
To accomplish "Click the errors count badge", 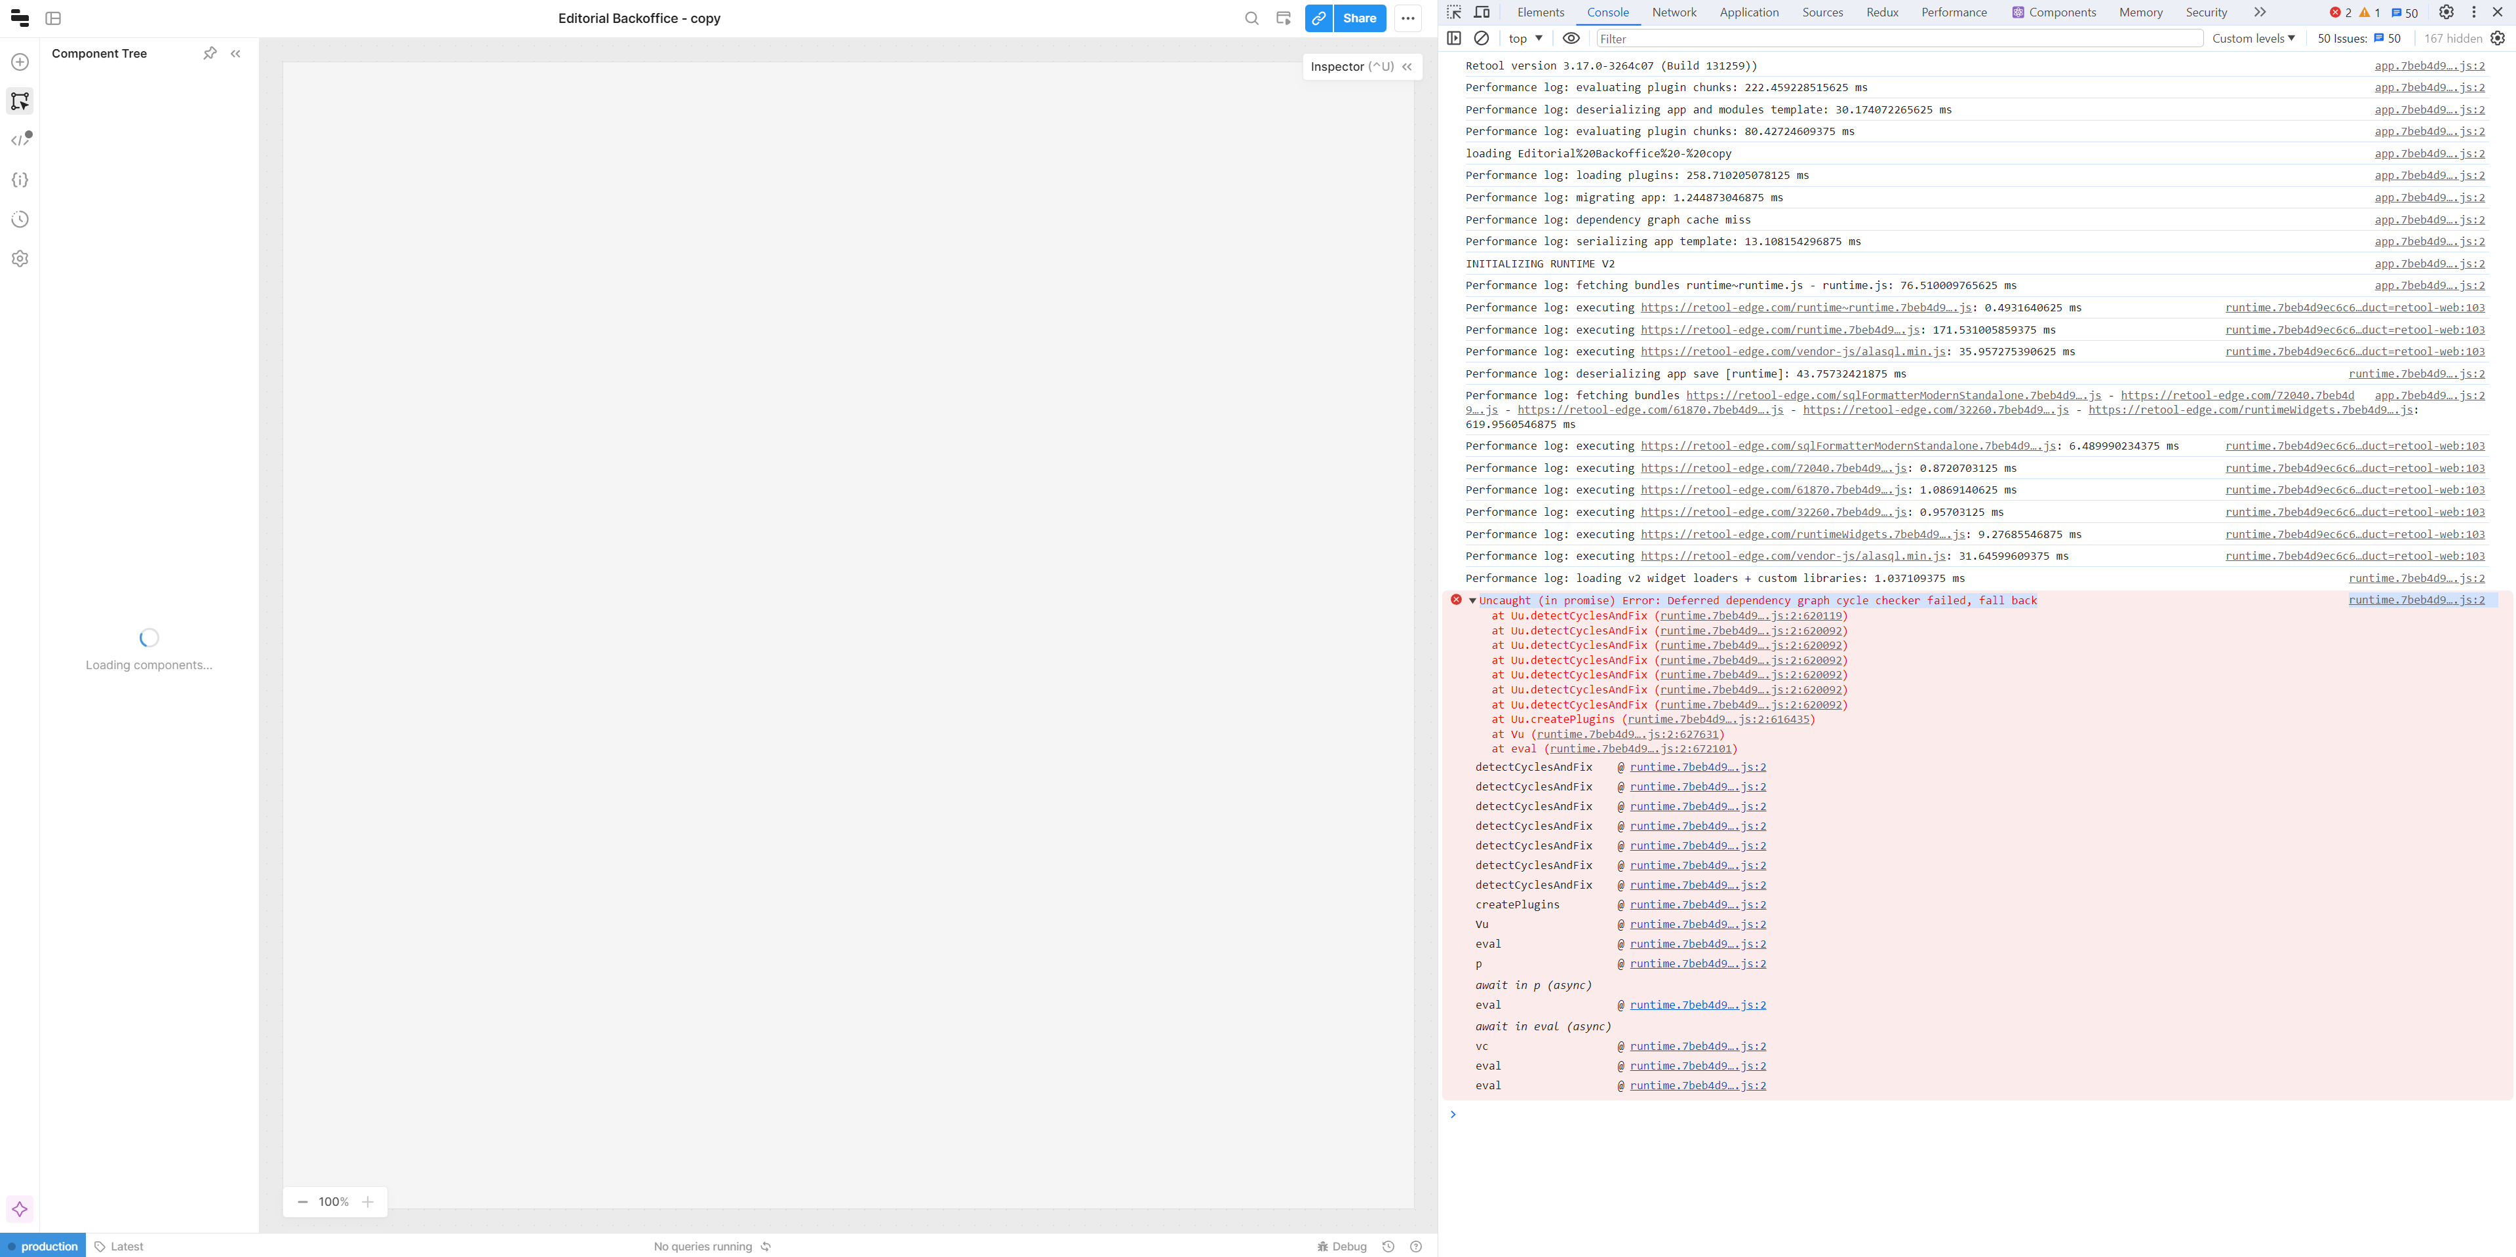I will click(x=2340, y=12).
